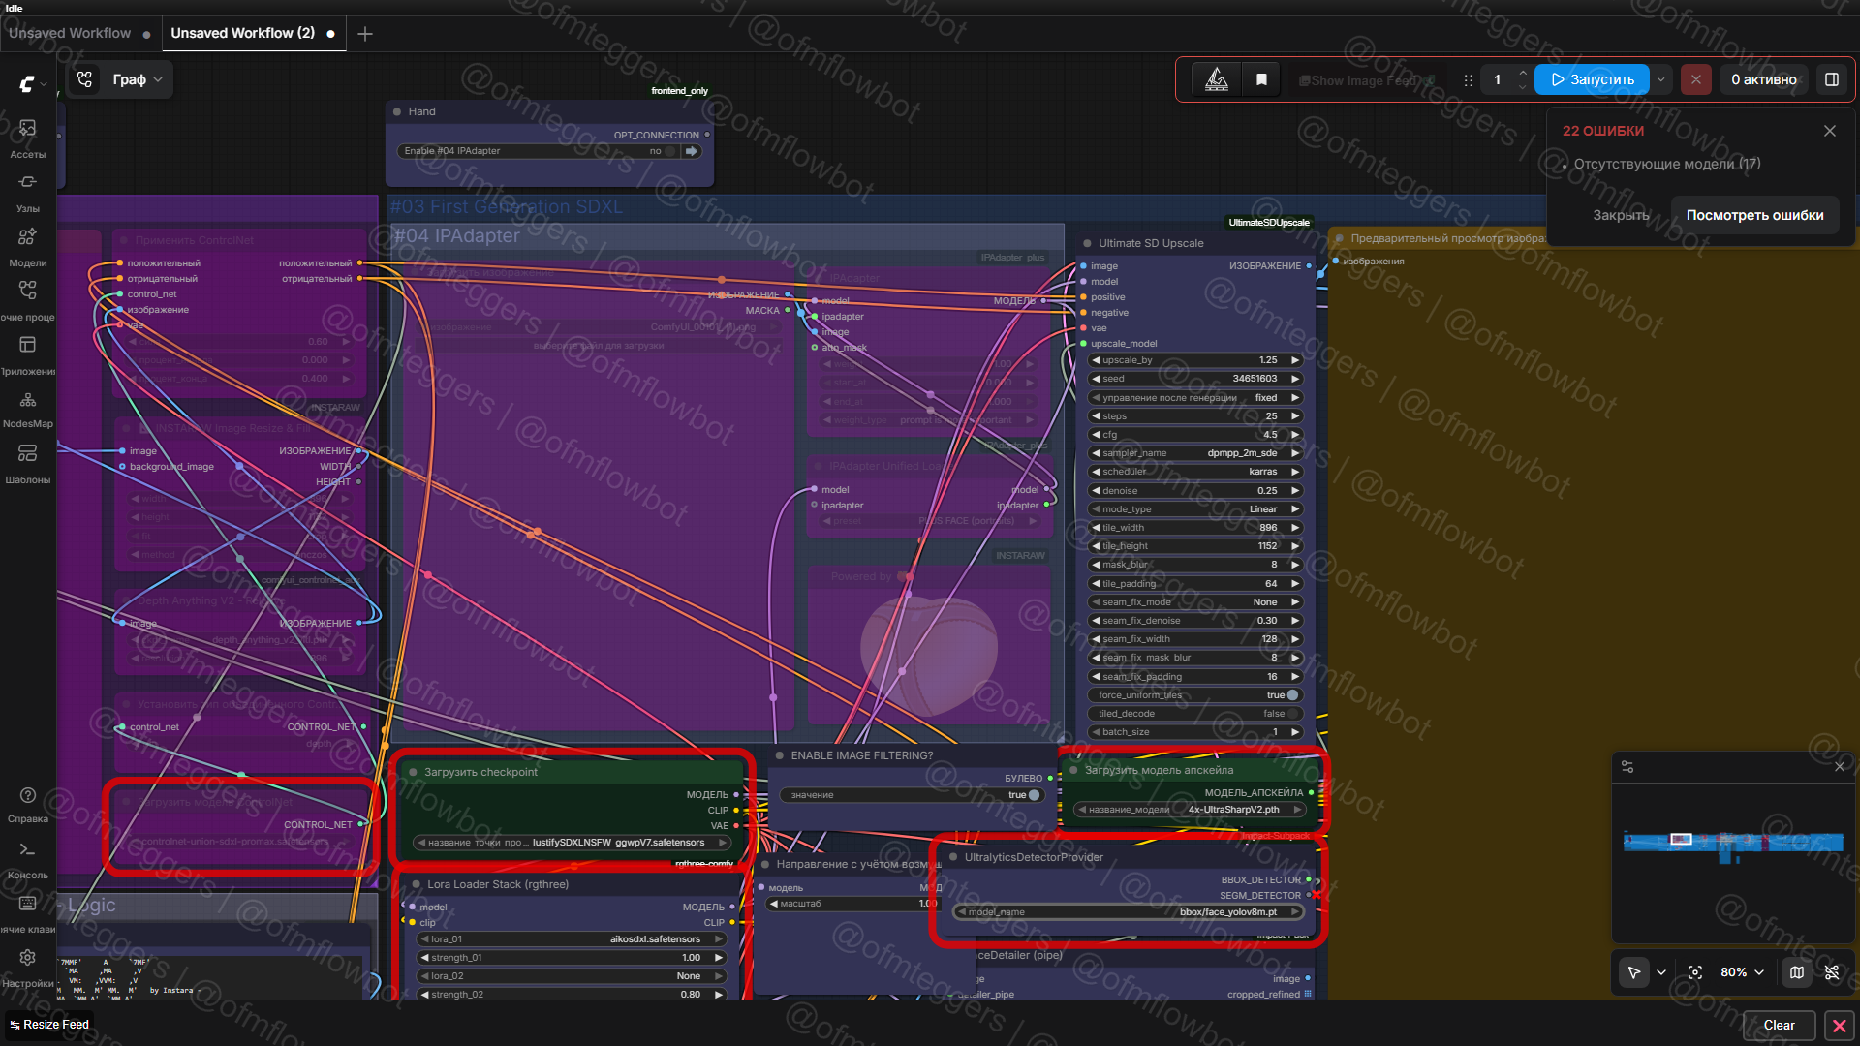Toggle link visibility icon in canvas toolbar

pos(1832,972)
